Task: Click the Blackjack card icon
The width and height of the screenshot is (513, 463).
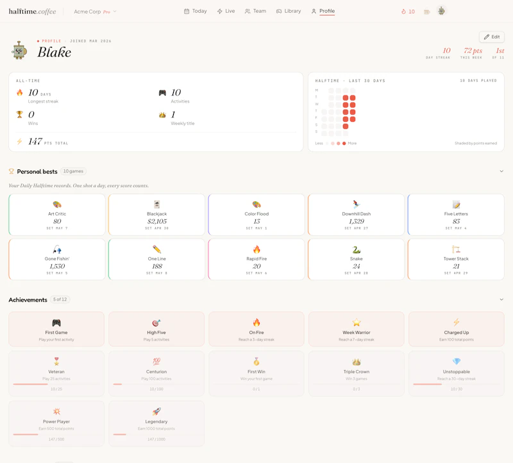Action: (x=156, y=205)
